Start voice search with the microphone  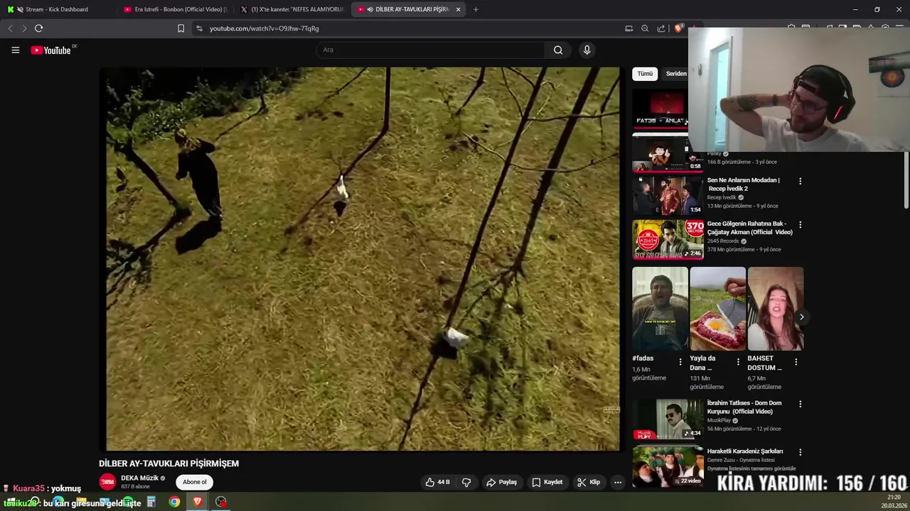[x=587, y=50]
